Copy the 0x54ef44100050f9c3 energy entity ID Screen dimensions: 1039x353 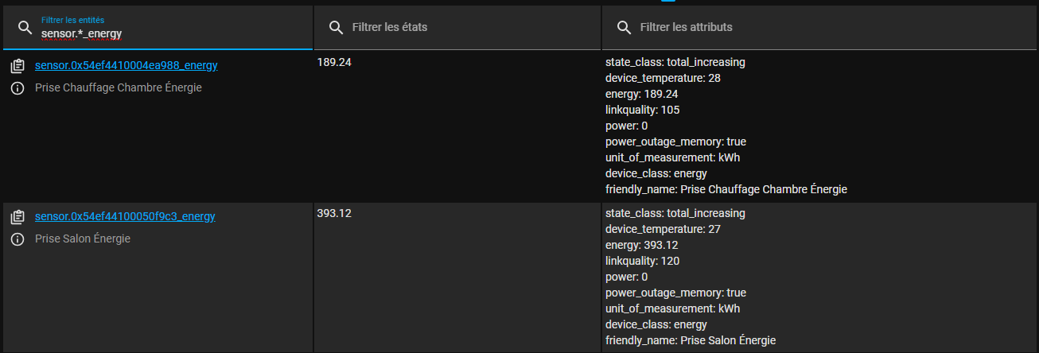point(18,216)
